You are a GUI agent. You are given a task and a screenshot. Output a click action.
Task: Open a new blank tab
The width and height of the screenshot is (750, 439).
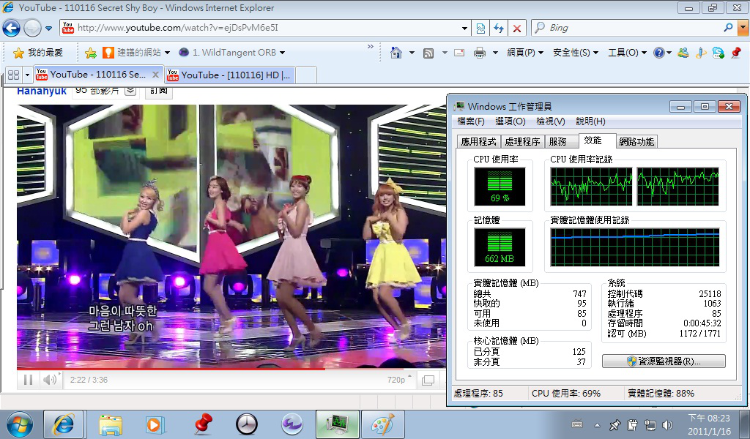pyautogui.click(x=306, y=75)
